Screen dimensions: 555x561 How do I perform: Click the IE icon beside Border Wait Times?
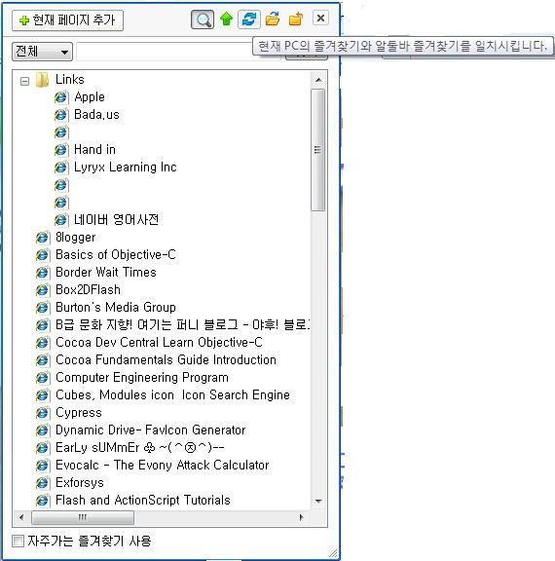[43, 273]
